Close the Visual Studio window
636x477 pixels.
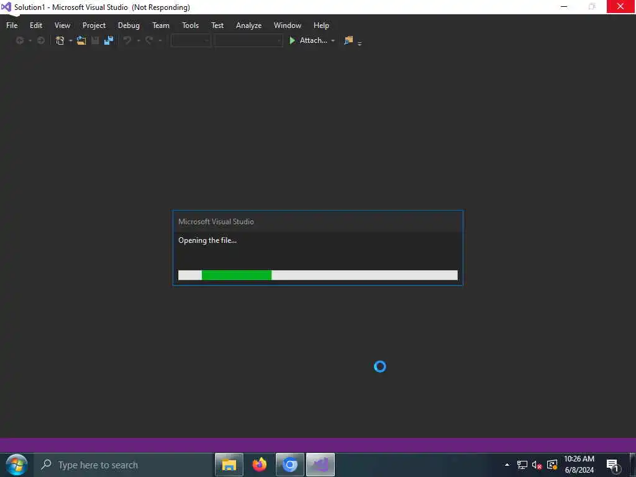[x=620, y=7]
